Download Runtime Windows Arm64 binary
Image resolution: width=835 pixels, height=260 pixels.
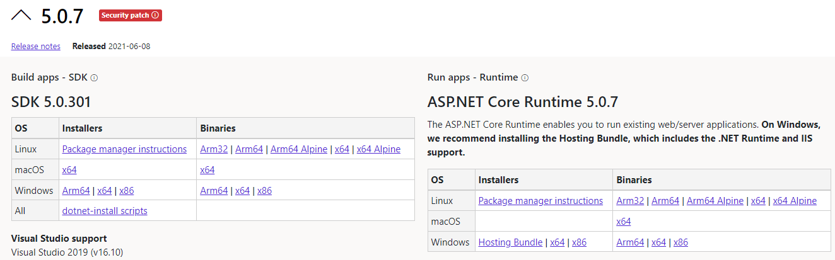[630, 242]
